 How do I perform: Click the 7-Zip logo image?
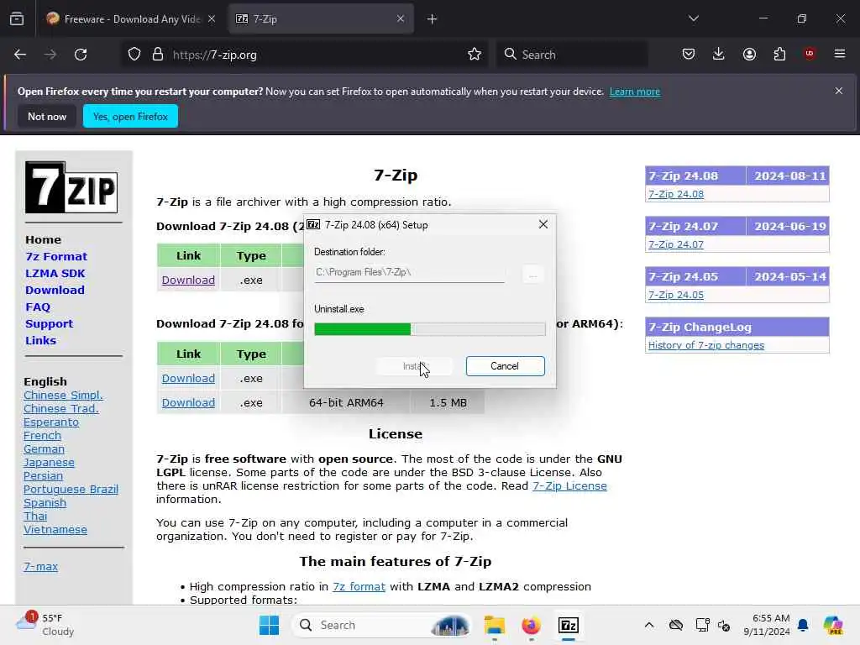pyautogui.click(x=71, y=187)
